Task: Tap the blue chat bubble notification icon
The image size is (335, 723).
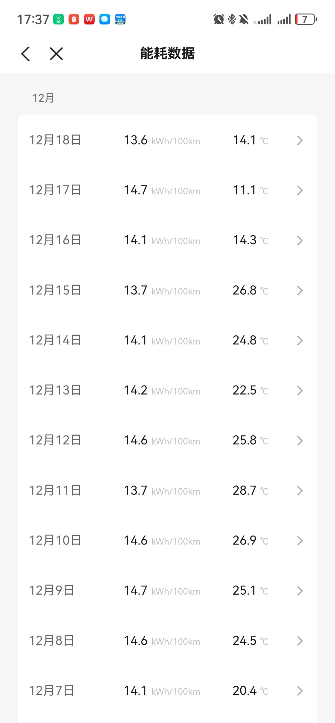Action: coord(105,20)
